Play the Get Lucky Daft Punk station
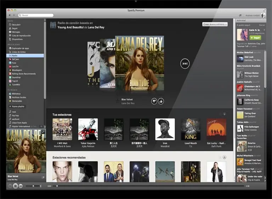This screenshot has width=272, height=199. pos(216,129)
